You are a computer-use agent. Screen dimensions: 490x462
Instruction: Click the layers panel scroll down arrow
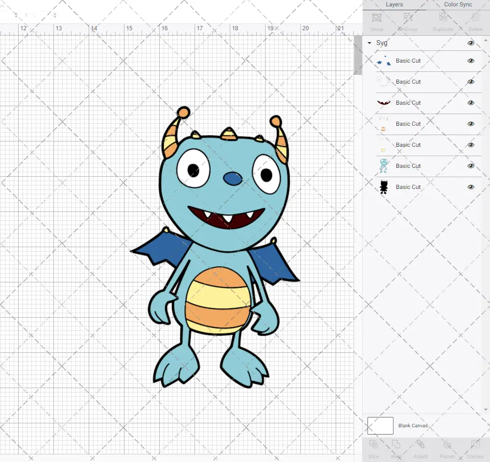tap(485, 410)
